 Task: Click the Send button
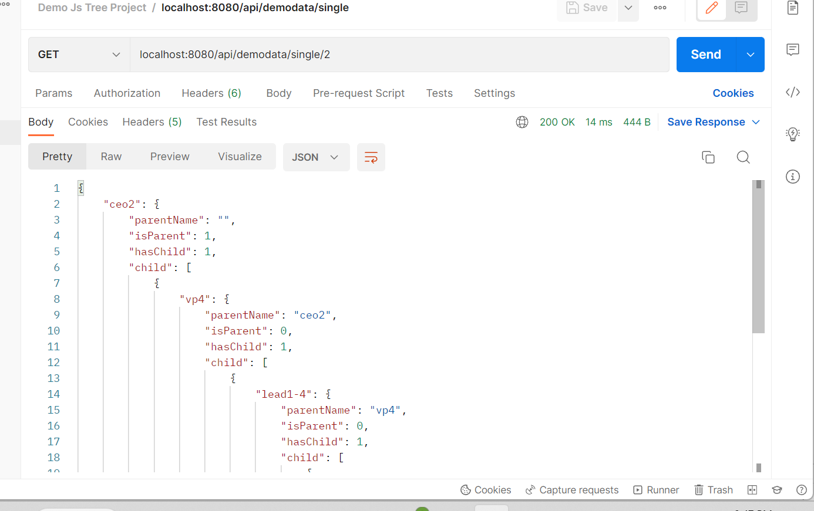[x=704, y=54]
